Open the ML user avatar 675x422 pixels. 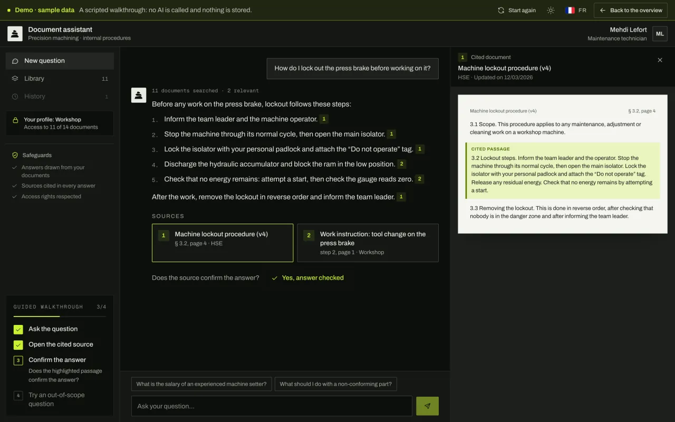click(x=660, y=34)
